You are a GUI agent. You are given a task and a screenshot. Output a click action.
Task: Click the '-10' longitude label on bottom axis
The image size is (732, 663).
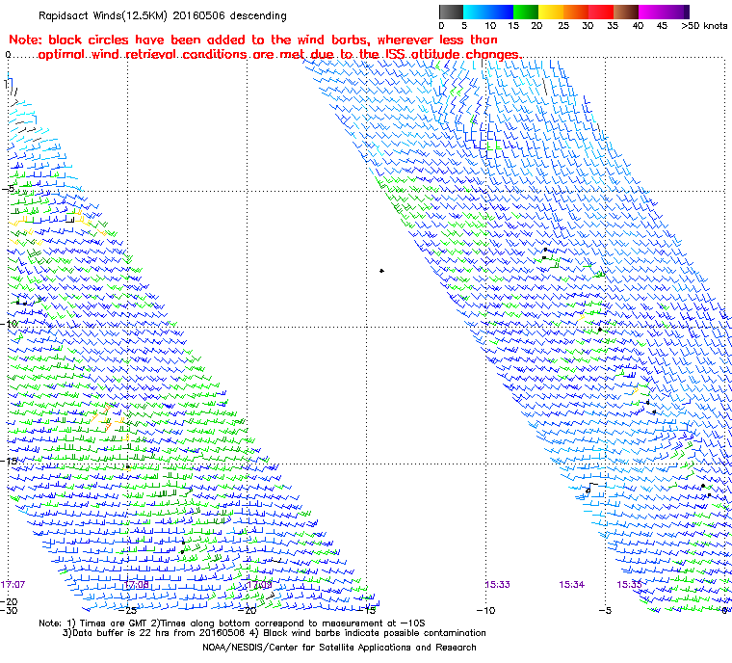(486, 610)
